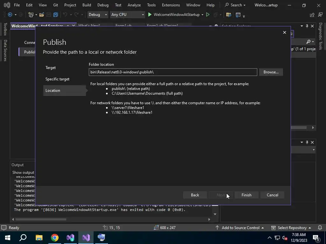Viewport: 326px width, 244px height.
Task: Expand the WelcomeWindowAtStartup startup dropdown arrow
Action: coord(202,15)
